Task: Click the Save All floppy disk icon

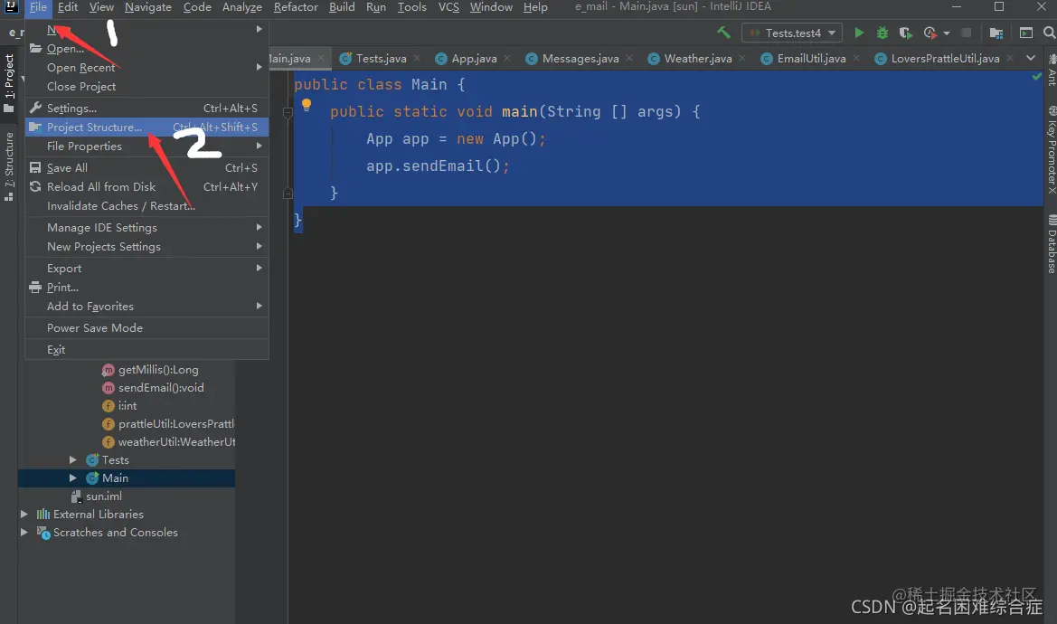Action: click(x=36, y=168)
